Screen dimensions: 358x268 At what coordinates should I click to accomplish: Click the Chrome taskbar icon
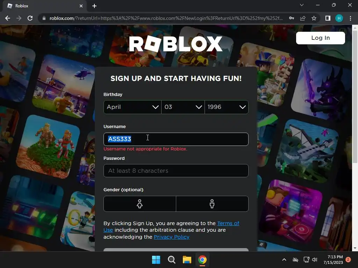coord(202,260)
